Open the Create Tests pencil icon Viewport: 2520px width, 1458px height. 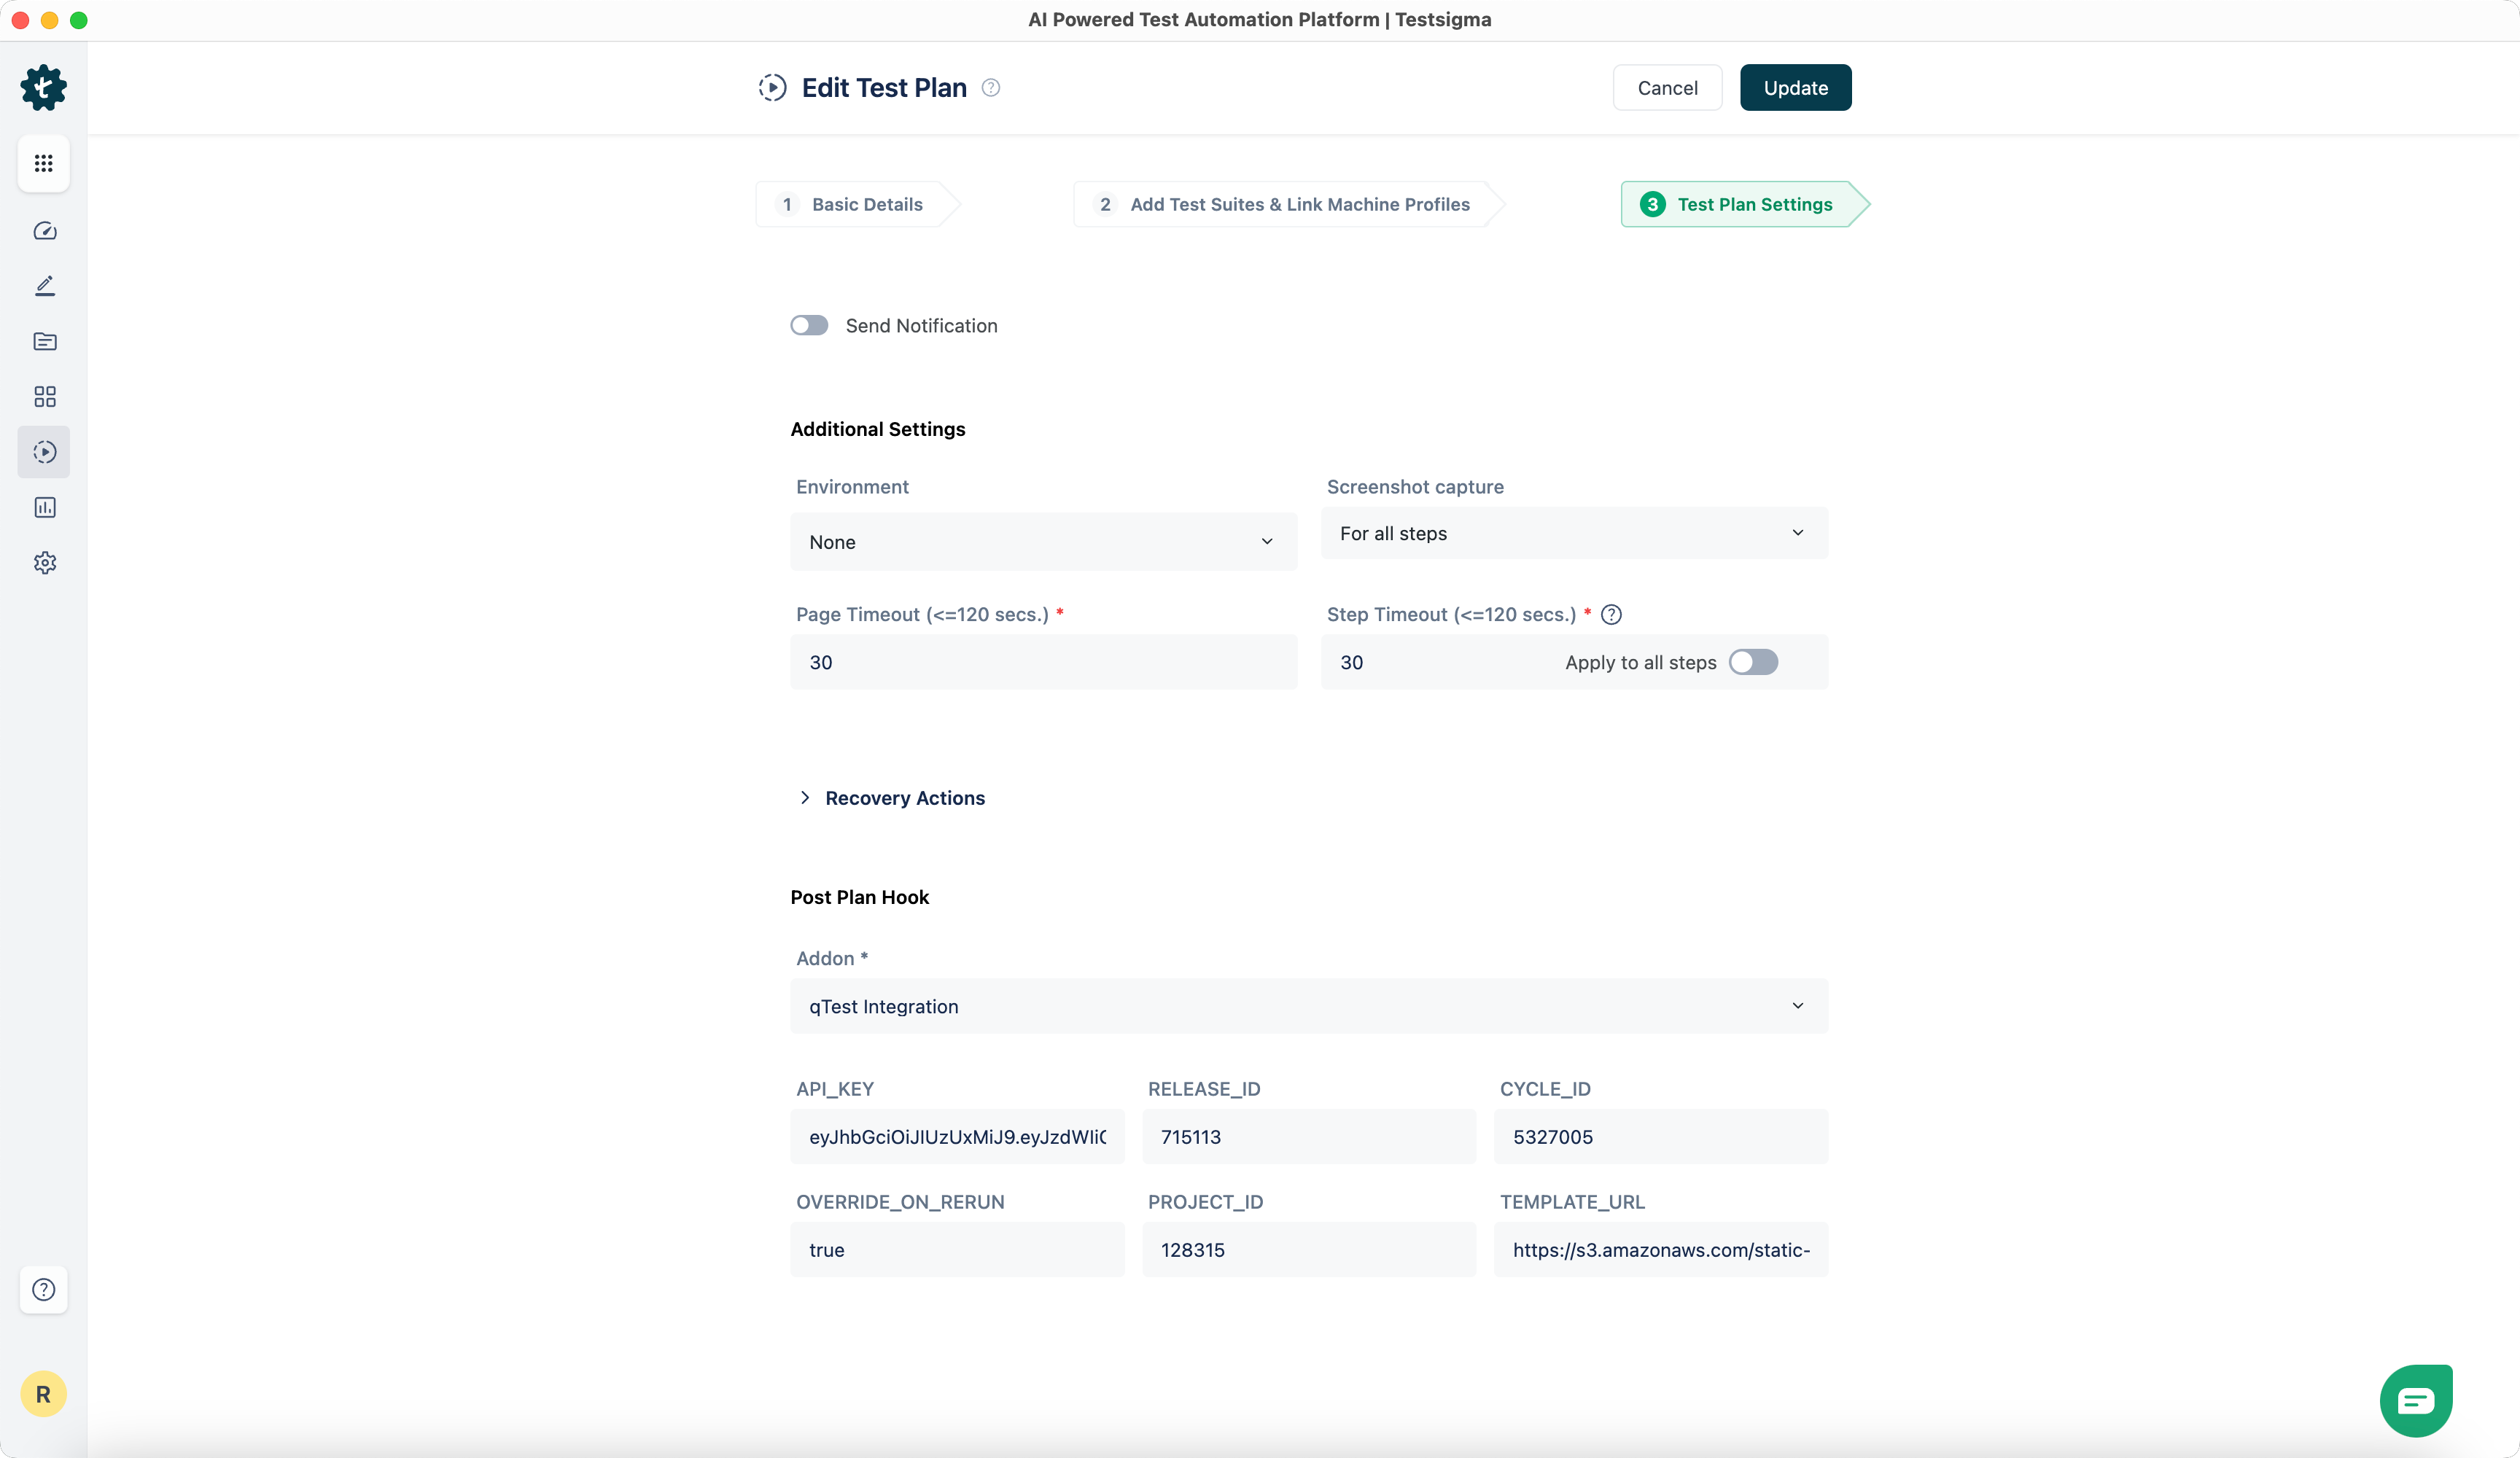click(44, 286)
